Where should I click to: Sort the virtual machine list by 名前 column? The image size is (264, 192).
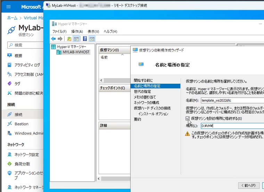coord(104,57)
